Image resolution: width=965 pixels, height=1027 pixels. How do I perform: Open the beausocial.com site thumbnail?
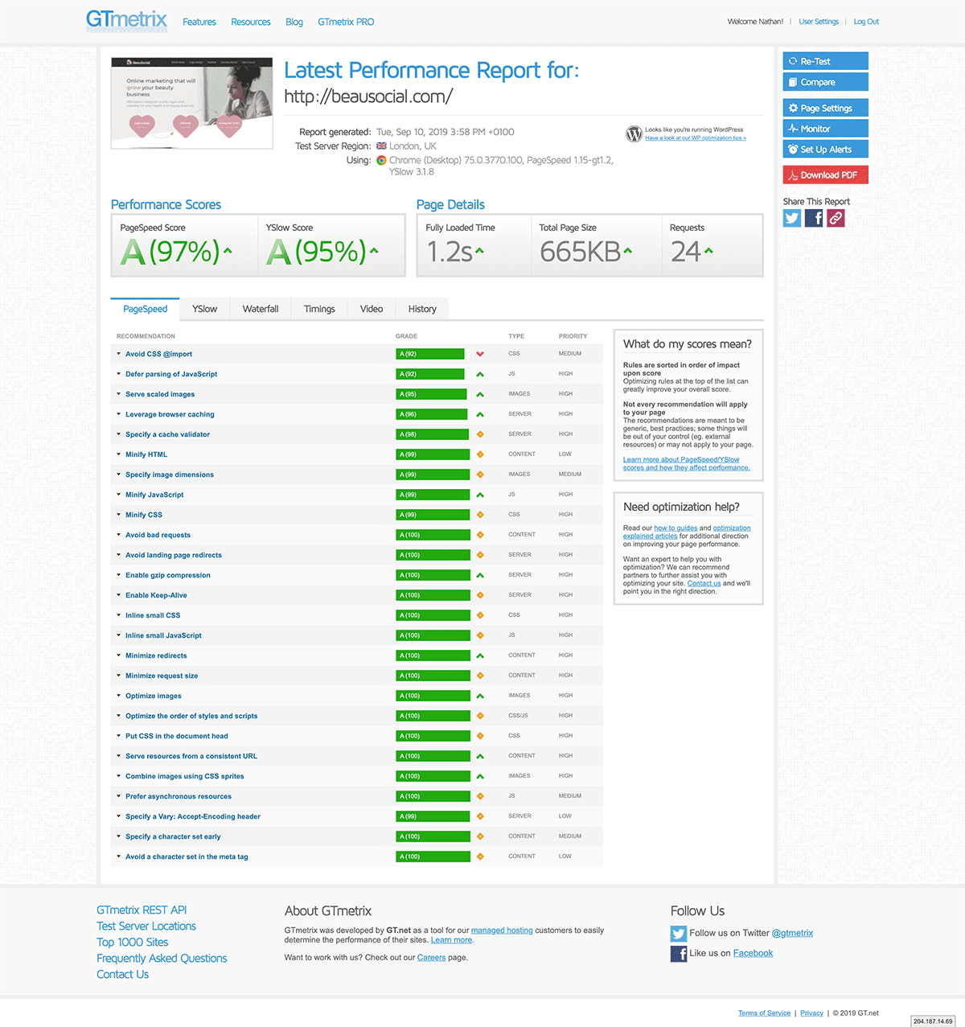point(192,102)
